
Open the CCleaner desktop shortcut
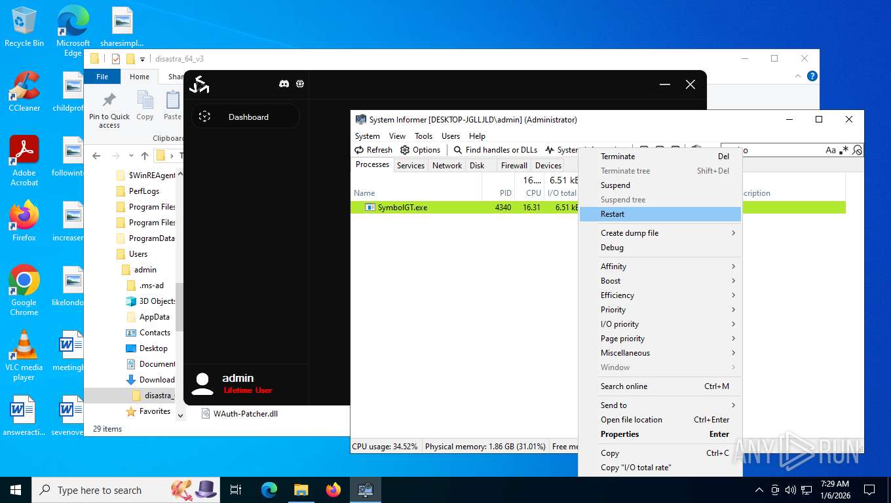tap(24, 92)
